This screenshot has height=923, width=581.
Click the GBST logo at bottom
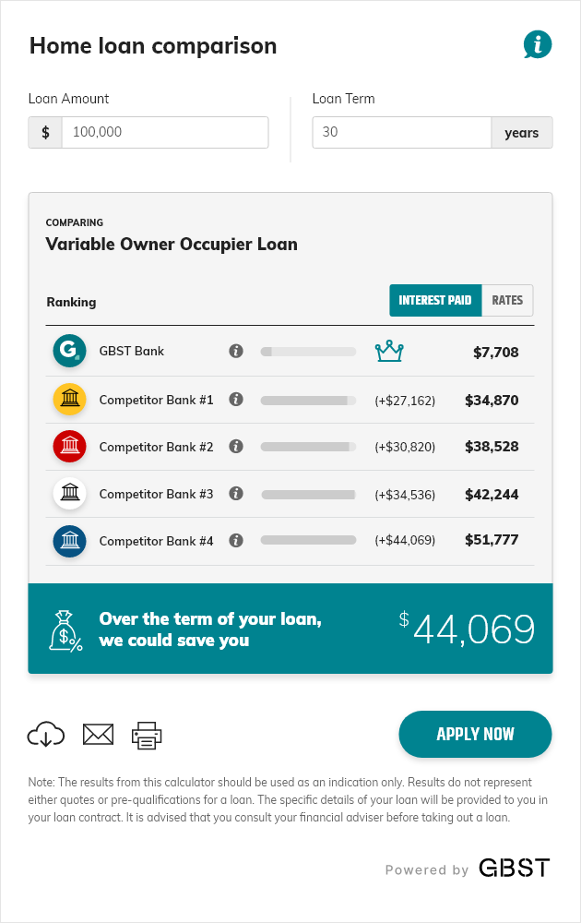tap(514, 868)
